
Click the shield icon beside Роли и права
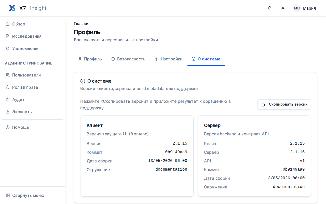[8, 87]
